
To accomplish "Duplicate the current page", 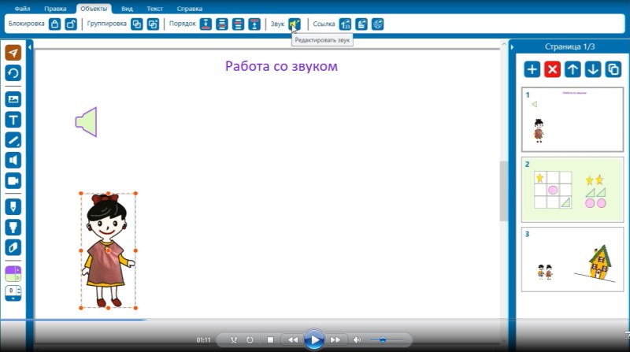I will point(613,69).
